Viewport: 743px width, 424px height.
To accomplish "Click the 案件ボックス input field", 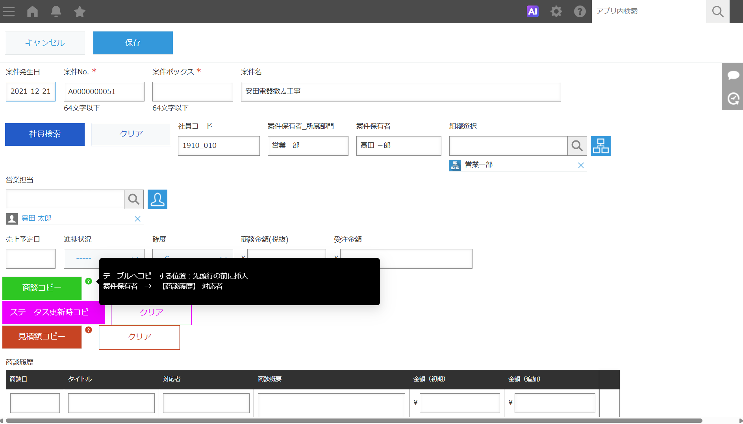I will pos(193,92).
